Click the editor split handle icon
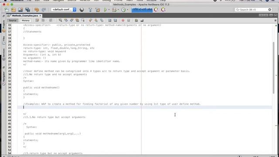Image resolution: width=279 pixels, height=157 pixels. 276,20
